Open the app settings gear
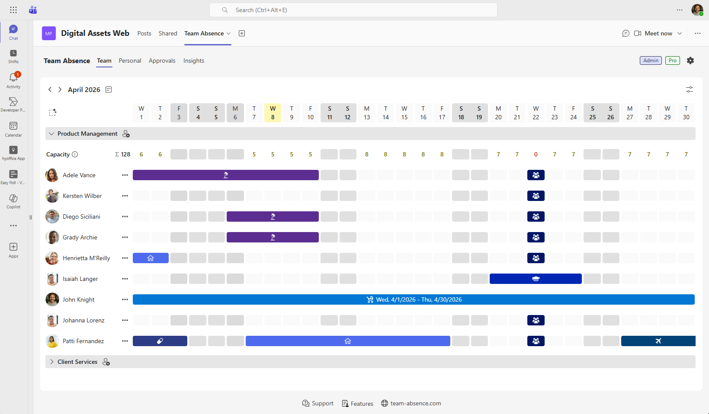Viewport: 709px width, 414px height. (x=690, y=61)
